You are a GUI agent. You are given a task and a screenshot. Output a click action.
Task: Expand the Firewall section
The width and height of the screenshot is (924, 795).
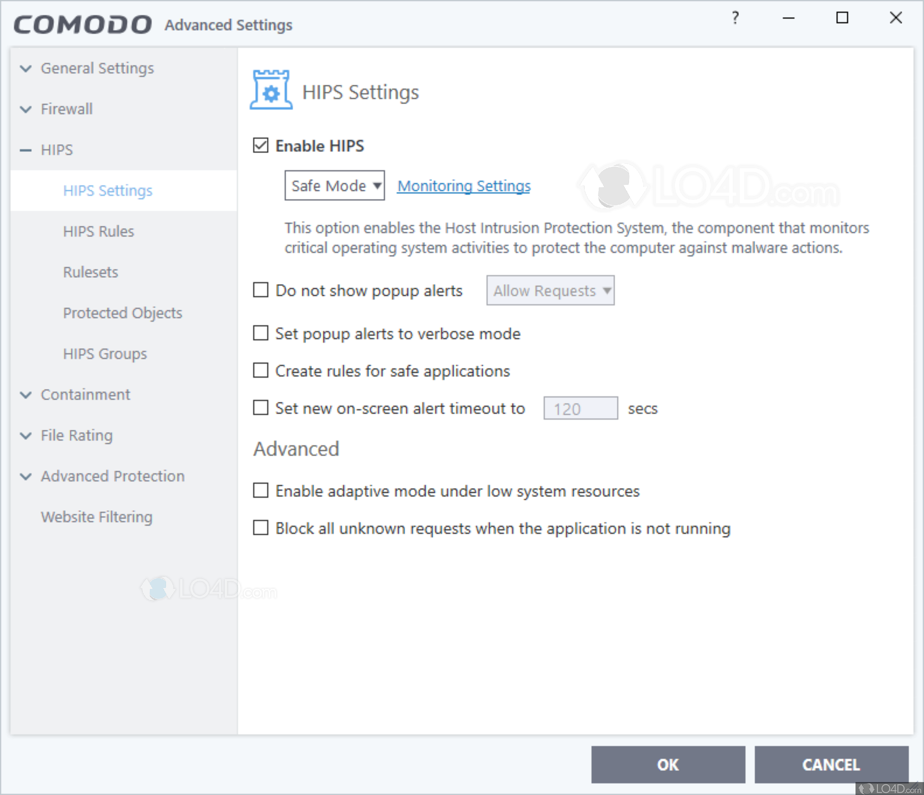pyautogui.click(x=67, y=109)
